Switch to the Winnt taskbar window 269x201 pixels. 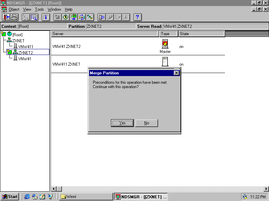(86, 197)
